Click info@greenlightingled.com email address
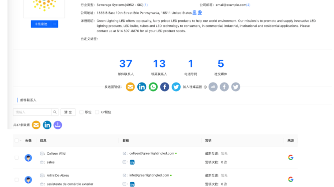Image resolution: width=334 pixels, height=187 pixels. click(149, 175)
